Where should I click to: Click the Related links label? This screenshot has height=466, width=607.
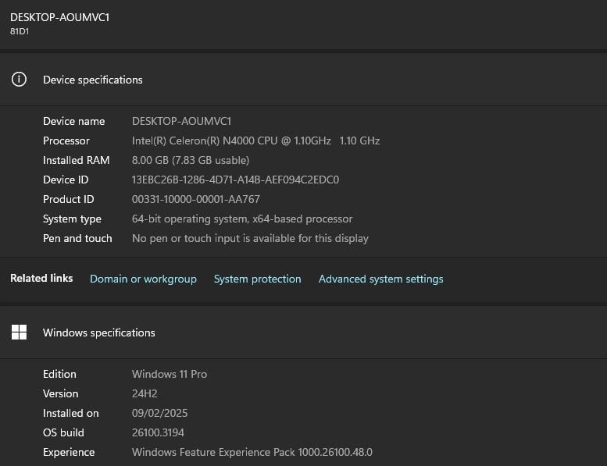click(41, 278)
